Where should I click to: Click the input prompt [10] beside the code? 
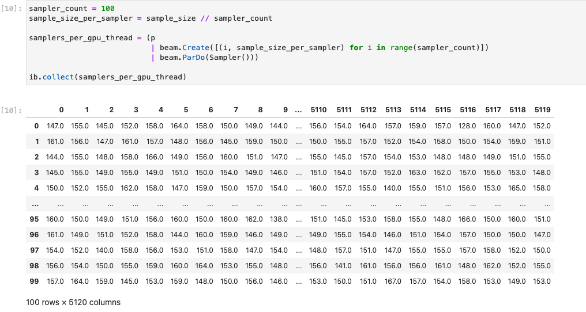[x=12, y=9]
